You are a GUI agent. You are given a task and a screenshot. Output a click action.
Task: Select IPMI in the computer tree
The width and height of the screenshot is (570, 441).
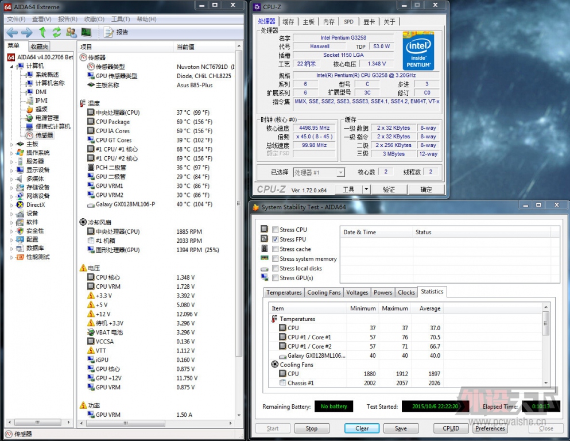coord(41,100)
